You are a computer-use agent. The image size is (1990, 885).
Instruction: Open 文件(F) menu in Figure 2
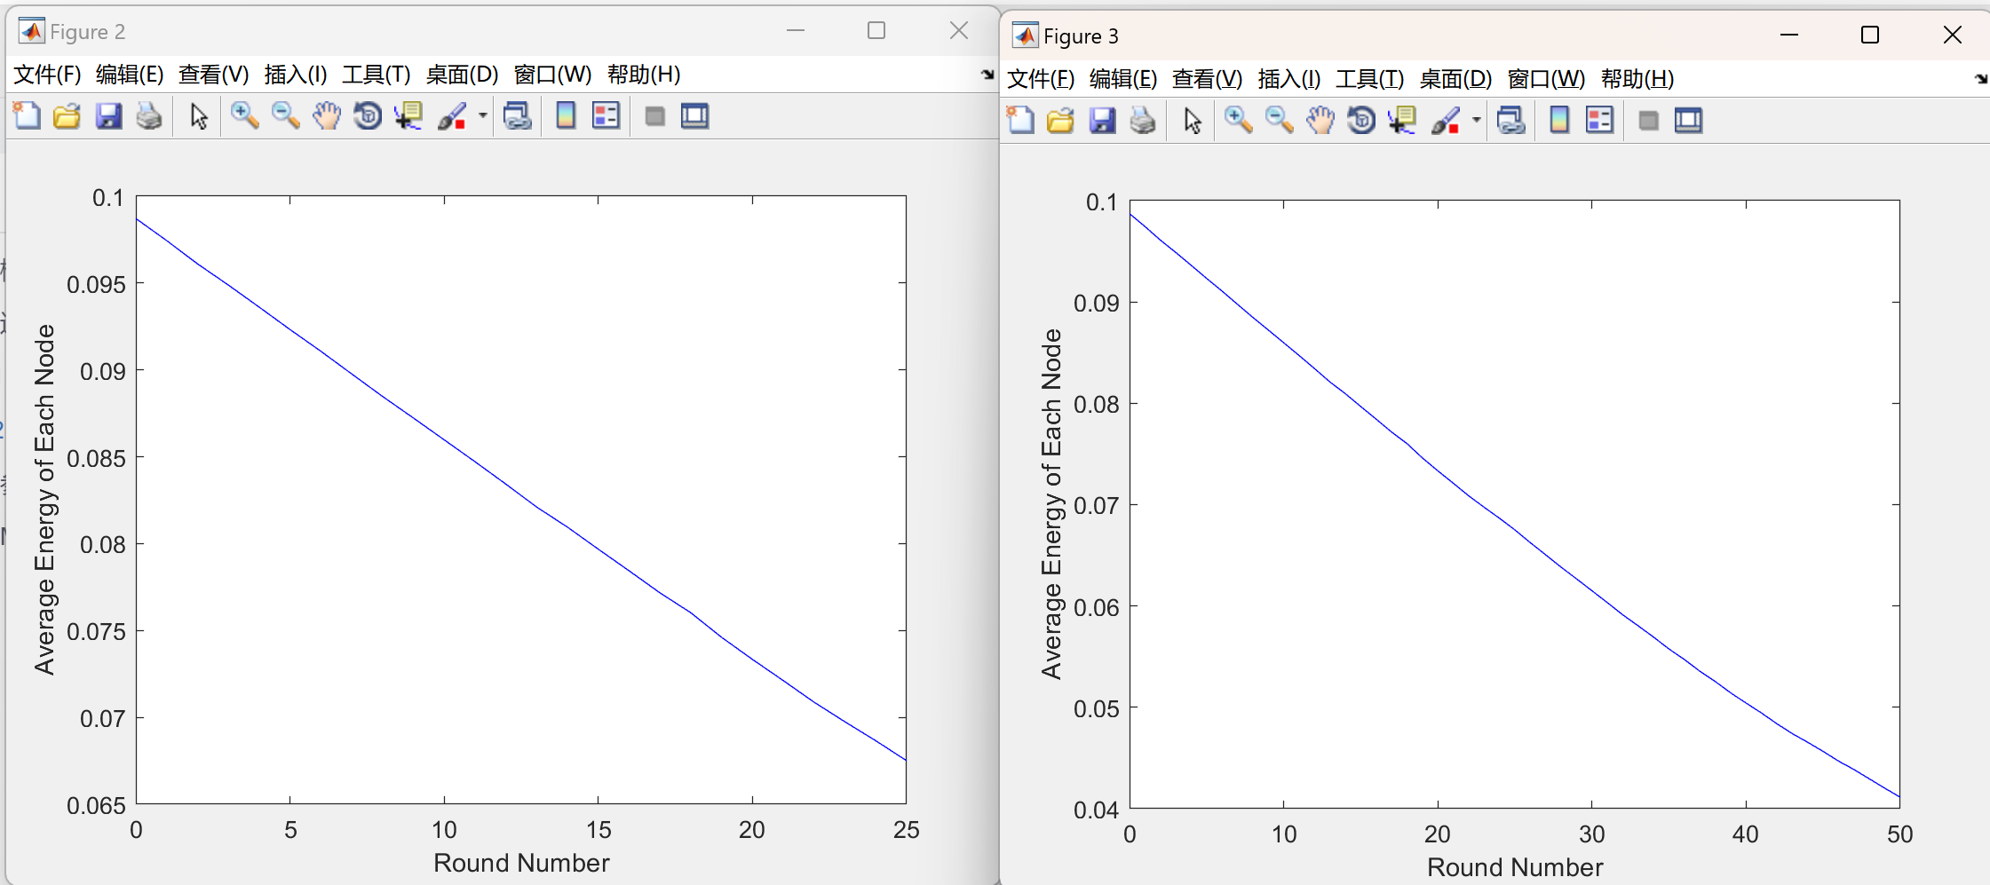click(47, 75)
